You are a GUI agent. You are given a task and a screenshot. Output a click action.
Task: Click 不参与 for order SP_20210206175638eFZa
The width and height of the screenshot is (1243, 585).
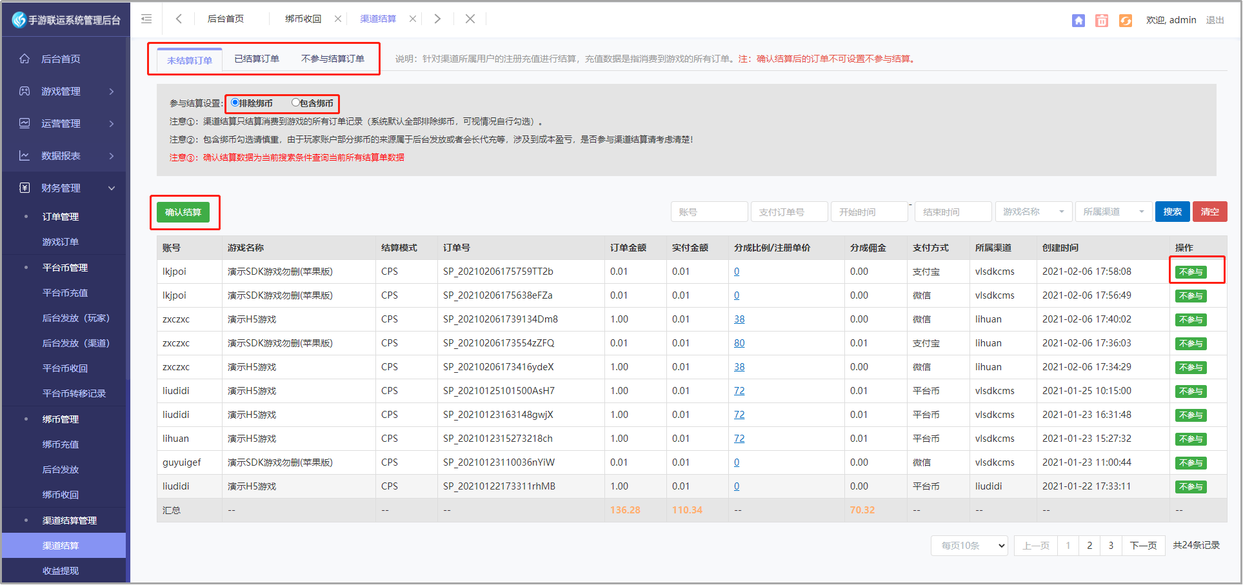click(1191, 296)
